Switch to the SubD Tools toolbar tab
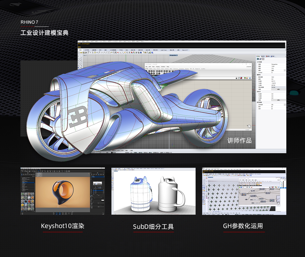Viewport: 305px width, 257px height. [x=164, y=50]
